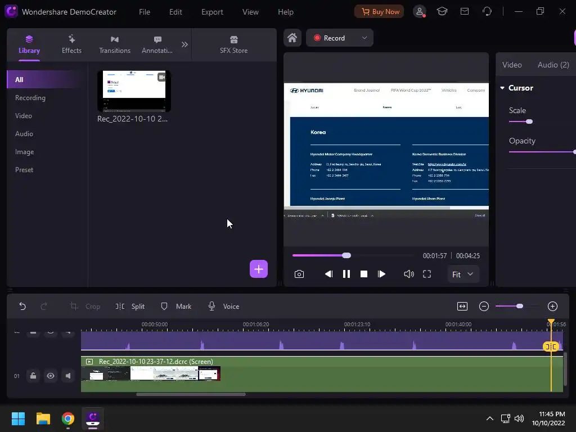This screenshot has height=432, width=576.
Task: Select the Preset library category
Action: pyautogui.click(x=24, y=170)
